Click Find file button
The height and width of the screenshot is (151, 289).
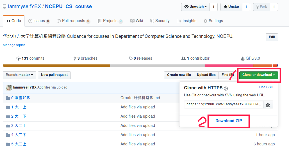tap(227, 75)
